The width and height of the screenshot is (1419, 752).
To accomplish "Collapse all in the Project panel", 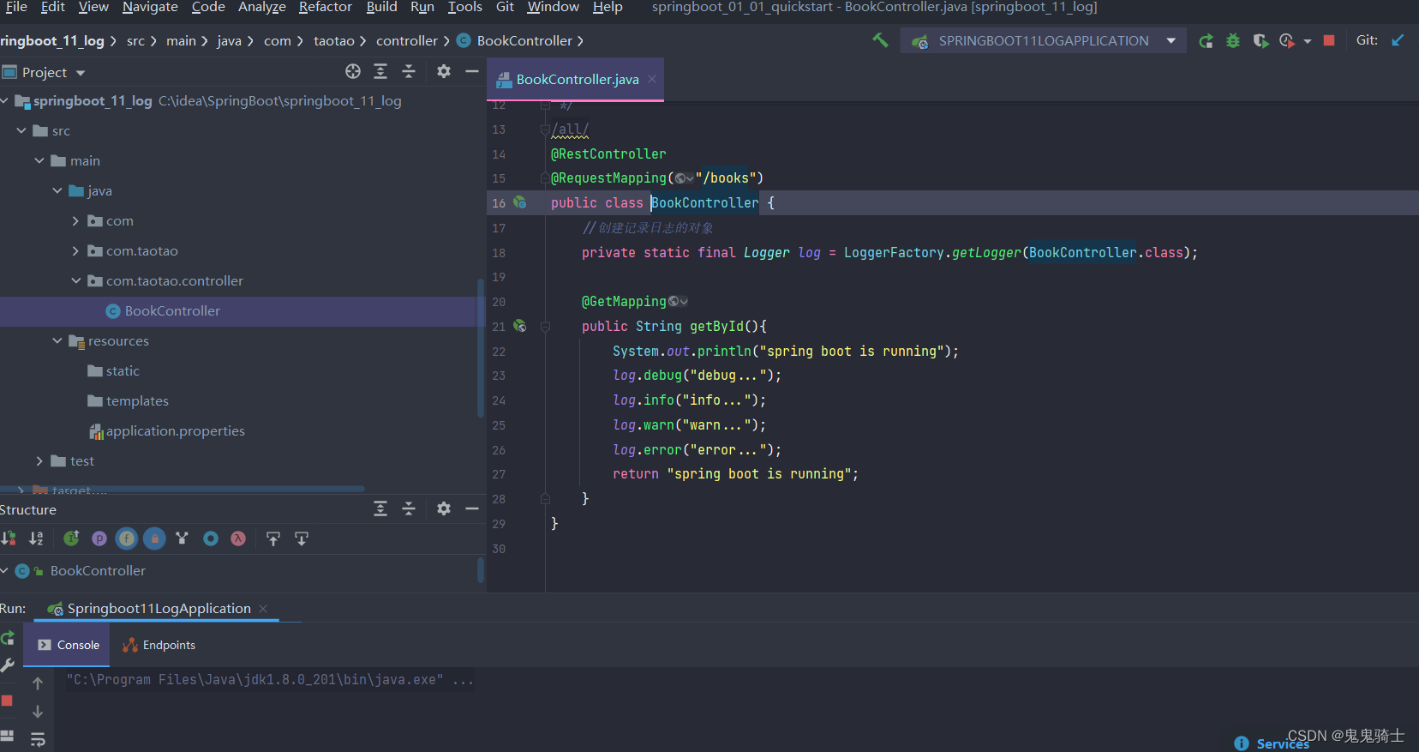I will [x=409, y=71].
